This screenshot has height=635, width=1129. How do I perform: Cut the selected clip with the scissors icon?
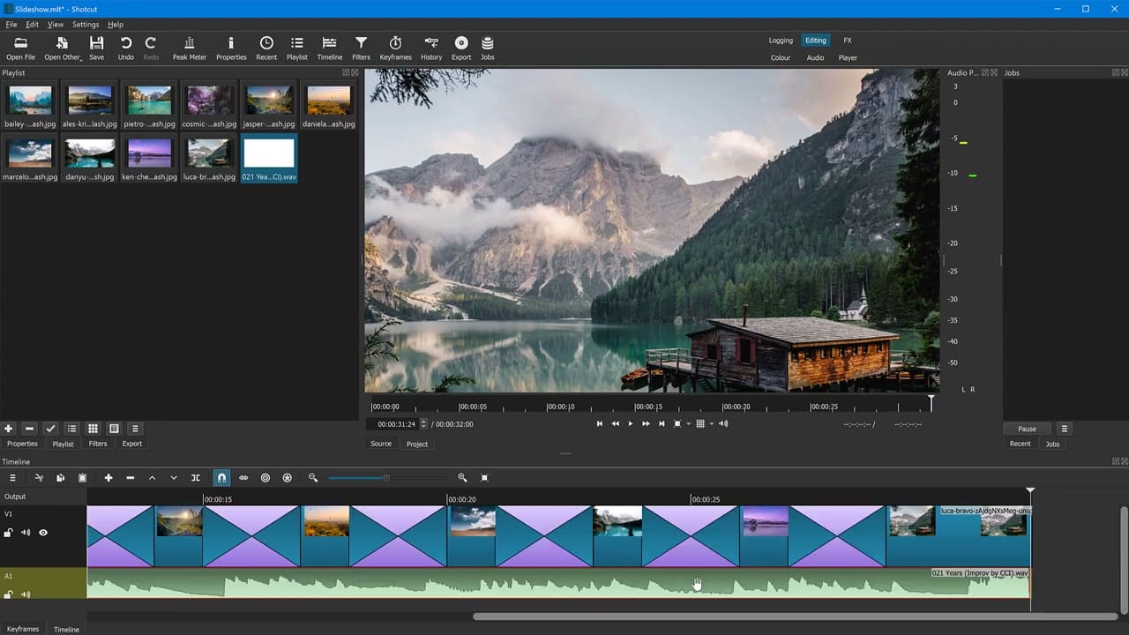coord(39,477)
